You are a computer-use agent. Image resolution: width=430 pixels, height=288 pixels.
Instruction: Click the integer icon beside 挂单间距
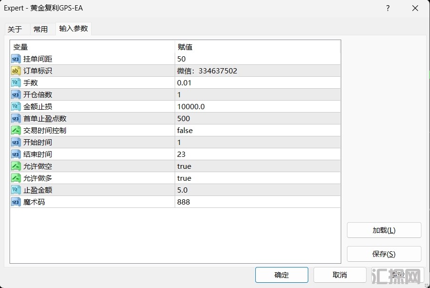pyautogui.click(x=16, y=59)
